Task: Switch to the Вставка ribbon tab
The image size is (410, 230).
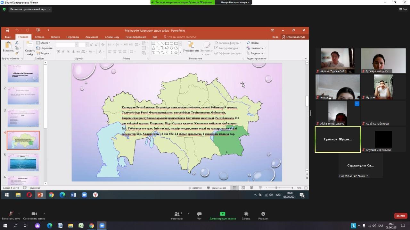Action: click(x=39, y=37)
